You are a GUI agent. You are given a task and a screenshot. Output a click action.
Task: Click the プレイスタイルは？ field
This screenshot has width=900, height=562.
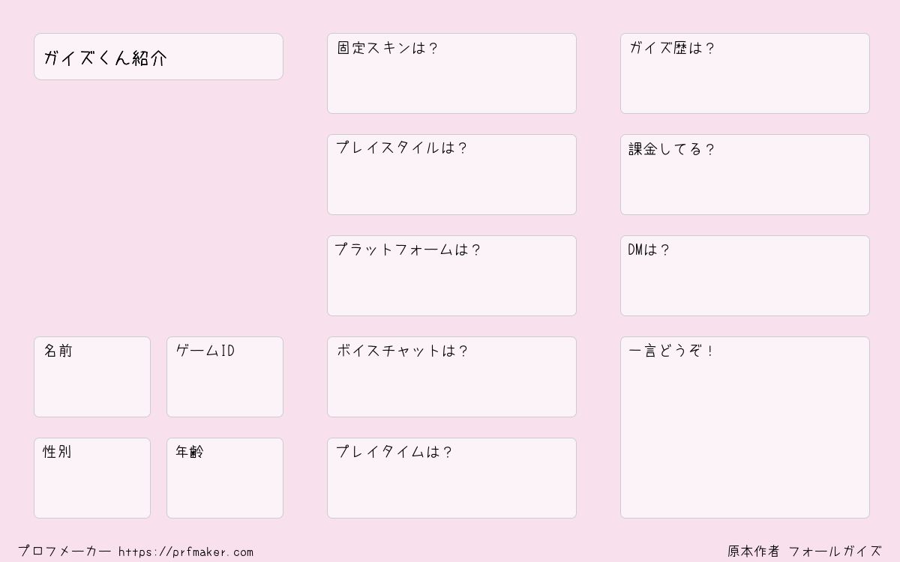(x=451, y=175)
